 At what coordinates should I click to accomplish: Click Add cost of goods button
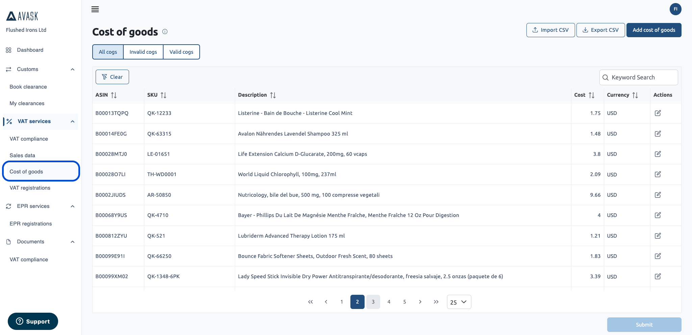pyautogui.click(x=654, y=30)
